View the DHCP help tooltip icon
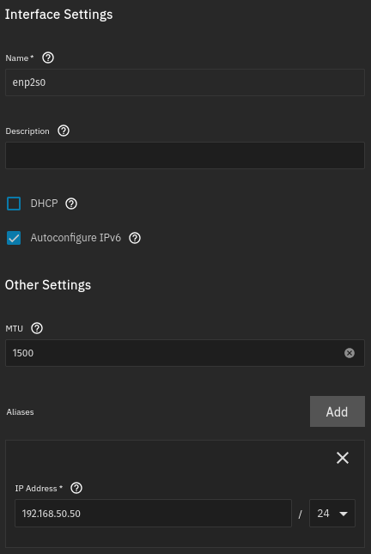Screen dimensions: 371x554 click(x=71, y=204)
